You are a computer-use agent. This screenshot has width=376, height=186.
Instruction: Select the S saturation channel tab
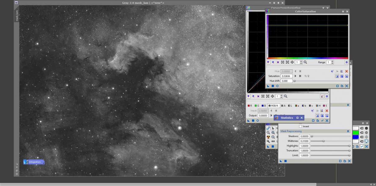coord(325,106)
